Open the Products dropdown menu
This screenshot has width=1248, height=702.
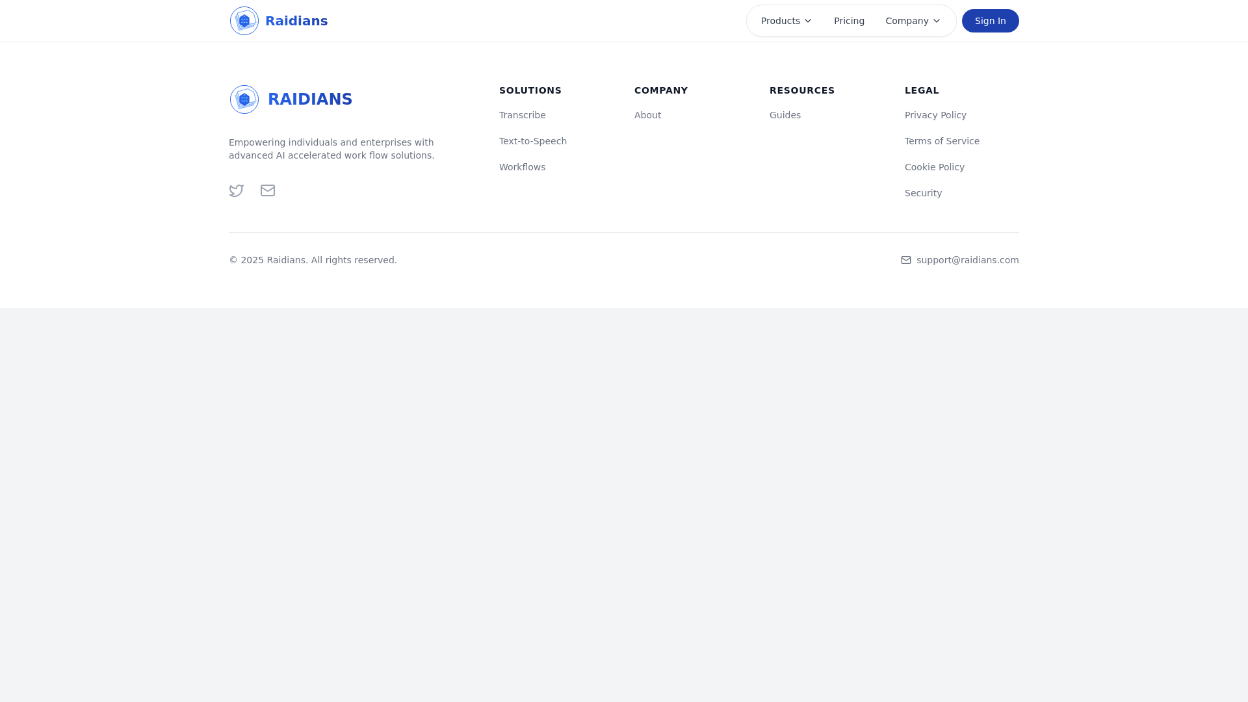(786, 21)
